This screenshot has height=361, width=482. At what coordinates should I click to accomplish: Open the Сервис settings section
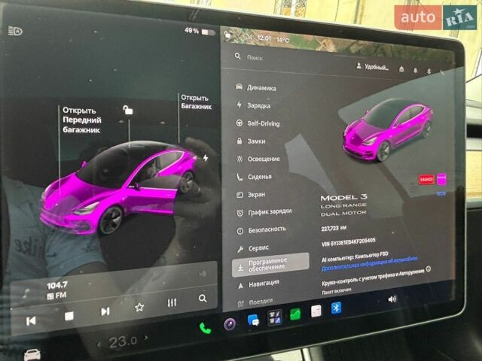click(253, 248)
